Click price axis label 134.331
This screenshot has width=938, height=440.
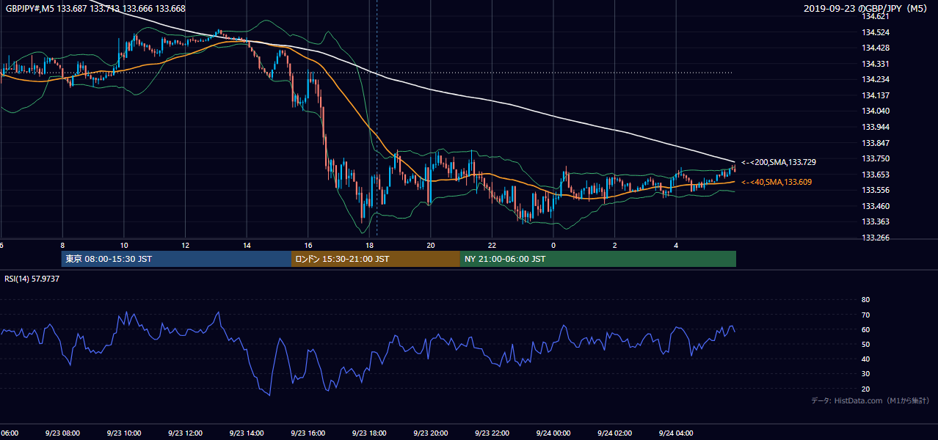click(875, 64)
